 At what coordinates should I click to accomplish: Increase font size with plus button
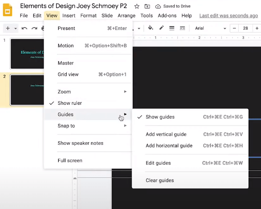pos(257,29)
